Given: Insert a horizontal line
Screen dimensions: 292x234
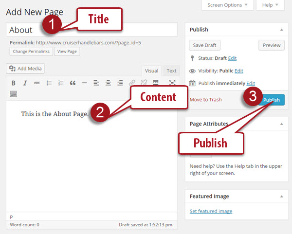Looking at the screenshot, I should [84, 83].
